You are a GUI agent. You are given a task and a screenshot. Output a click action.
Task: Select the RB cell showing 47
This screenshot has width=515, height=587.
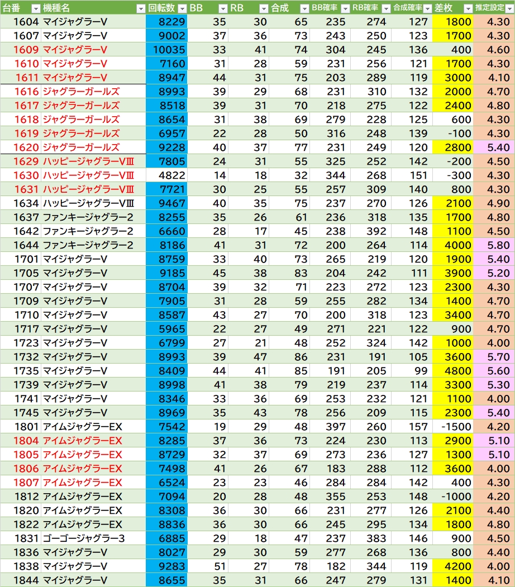coord(249,357)
